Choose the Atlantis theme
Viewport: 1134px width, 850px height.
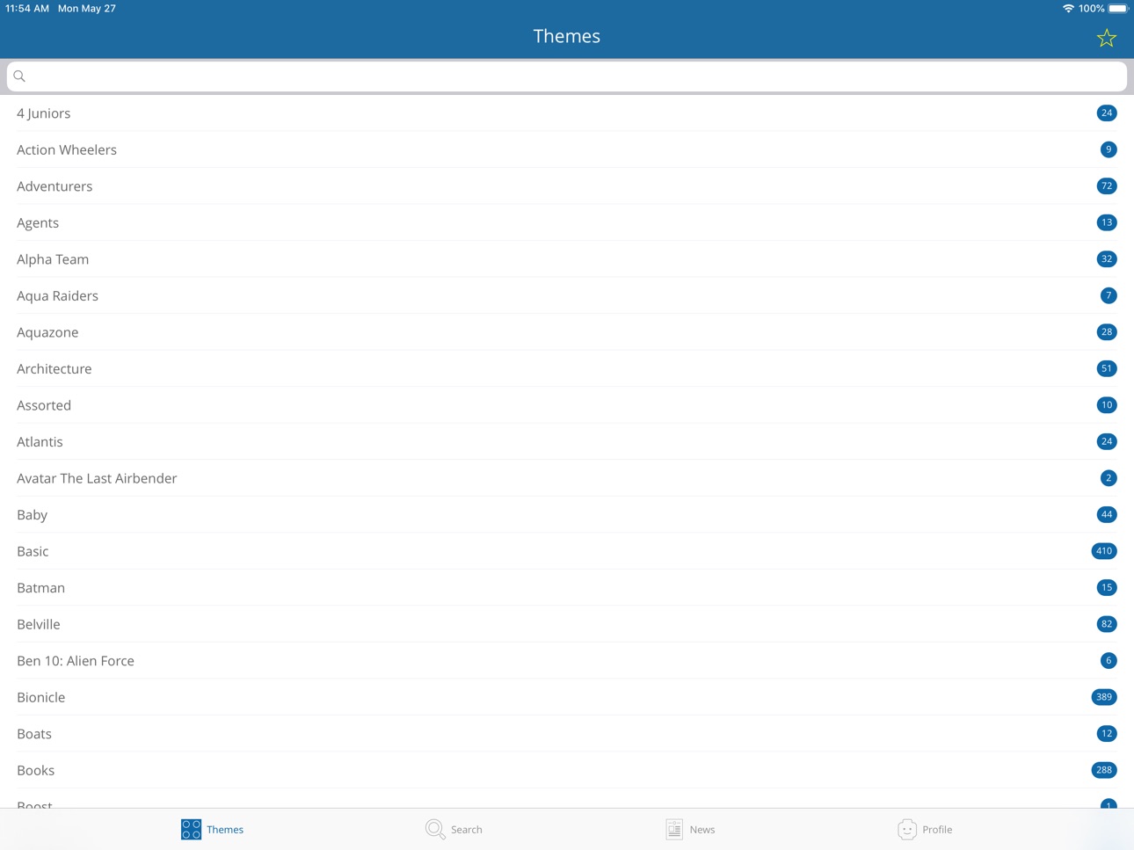point(567,441)
